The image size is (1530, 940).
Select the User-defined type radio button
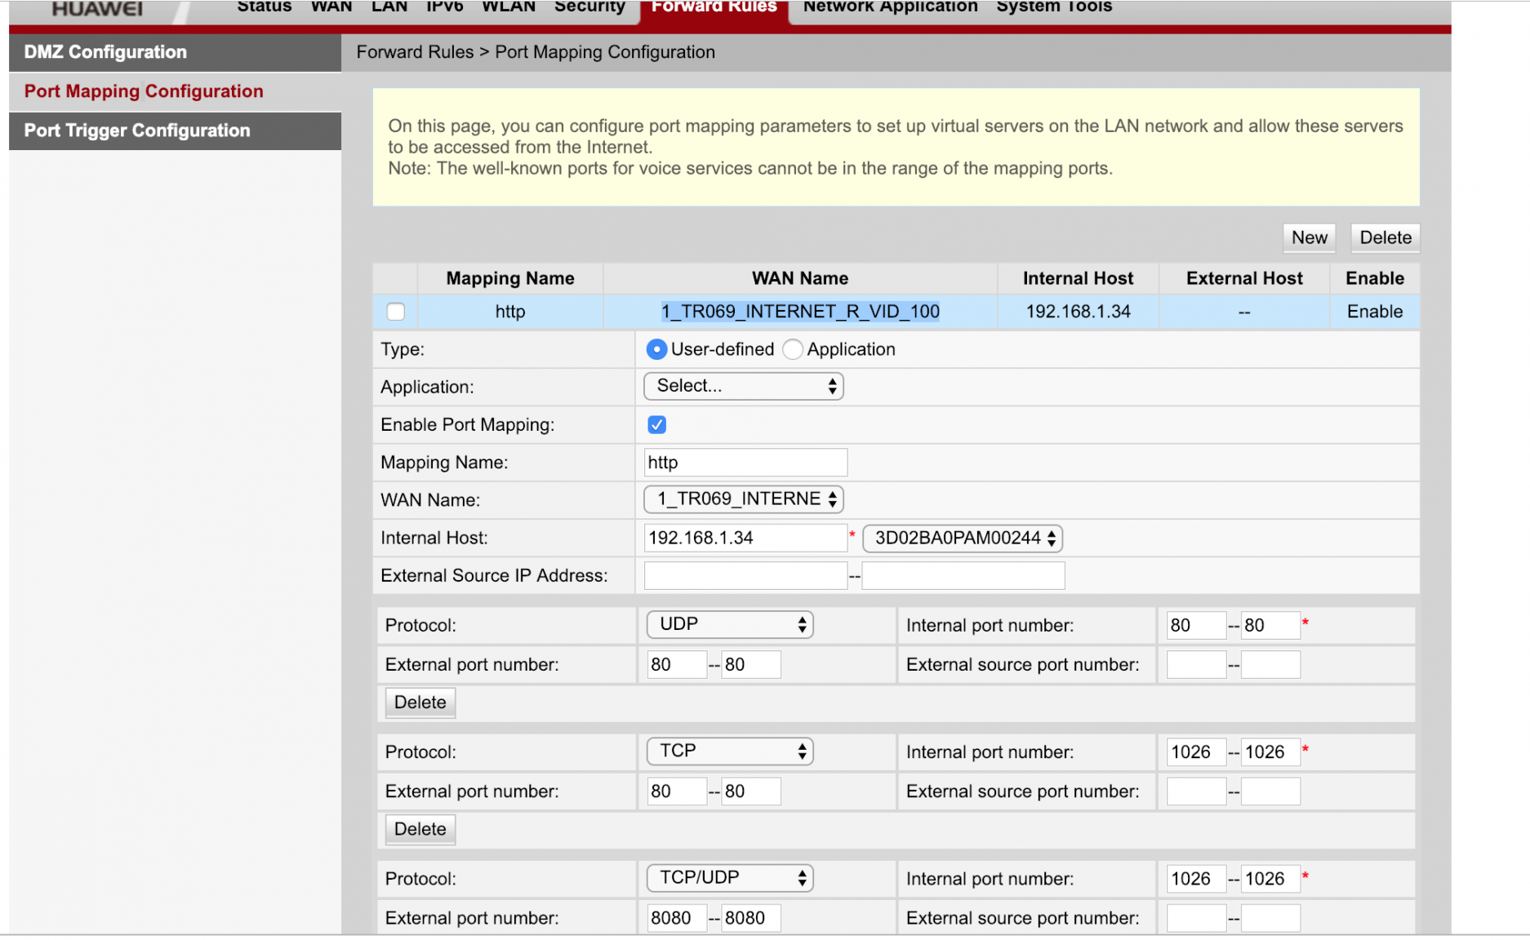[656, 349]
